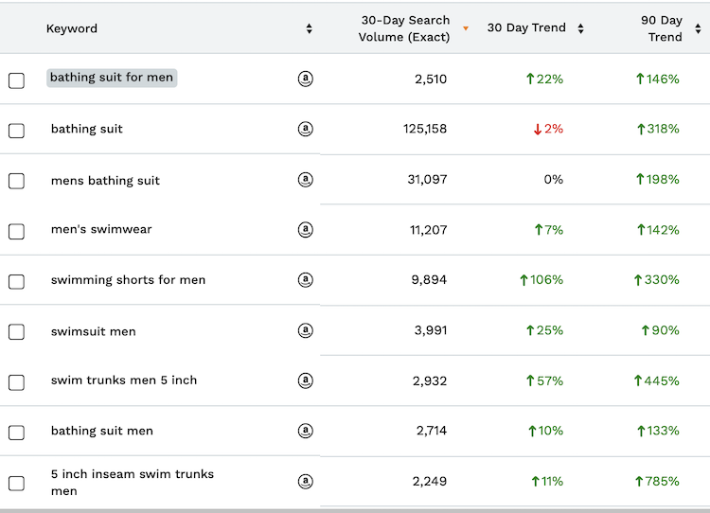Check the 'bathing suit for men' row checkbox
This screenshot has height=513, width=710.
(x=16, y=80)
